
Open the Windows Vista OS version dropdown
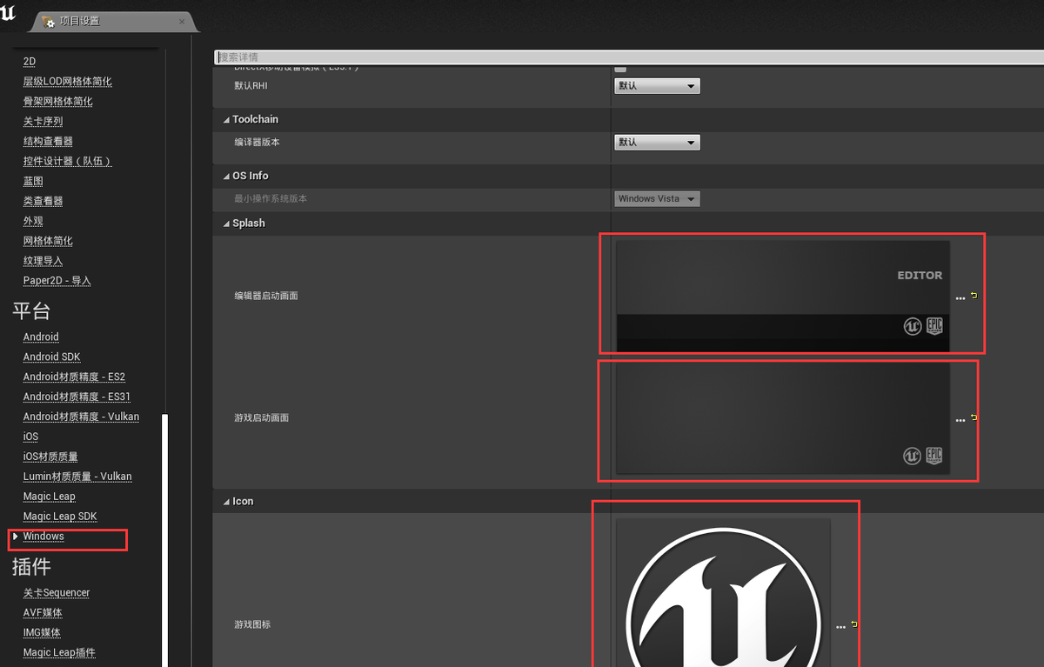pos(657,199)
